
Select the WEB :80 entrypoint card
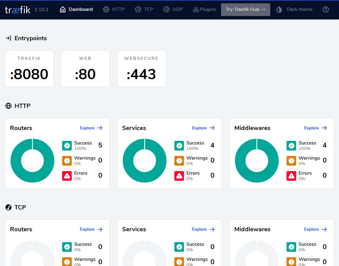pos(85,69)
